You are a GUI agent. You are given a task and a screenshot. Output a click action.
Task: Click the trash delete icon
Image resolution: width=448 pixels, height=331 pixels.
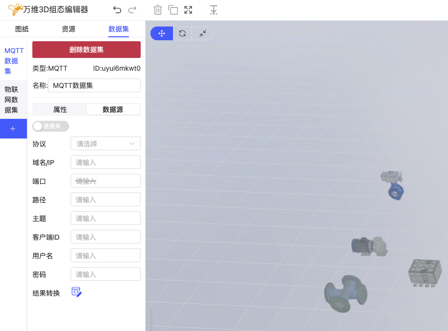[x=157, y=10]
